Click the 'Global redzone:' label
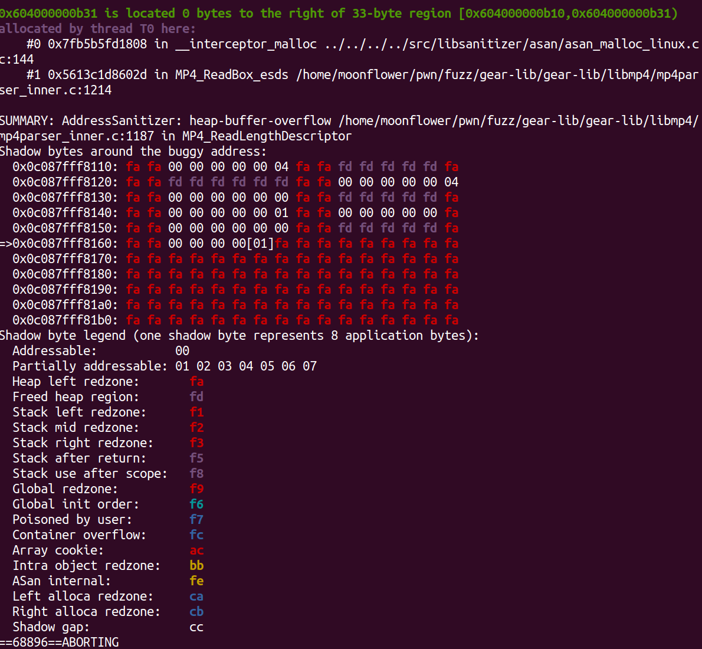 [x=65, y=489]
